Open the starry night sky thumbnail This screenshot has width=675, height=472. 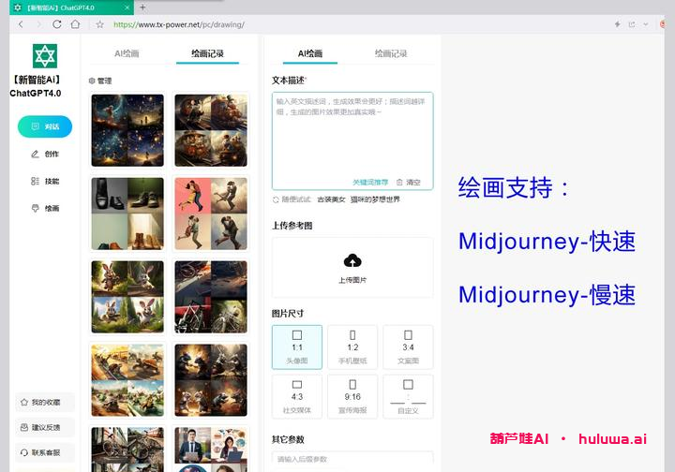click(127, 130)
